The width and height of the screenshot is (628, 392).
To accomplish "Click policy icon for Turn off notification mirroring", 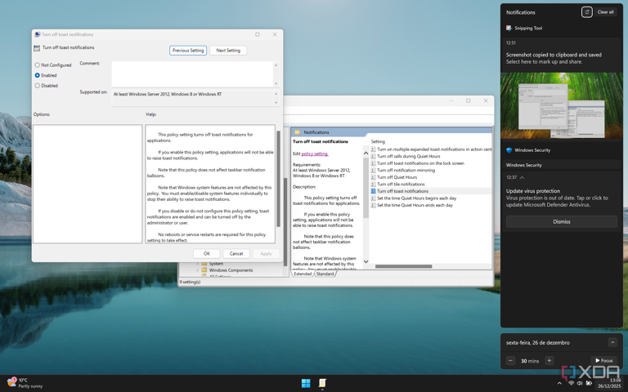I will click(x=373, y=170).
